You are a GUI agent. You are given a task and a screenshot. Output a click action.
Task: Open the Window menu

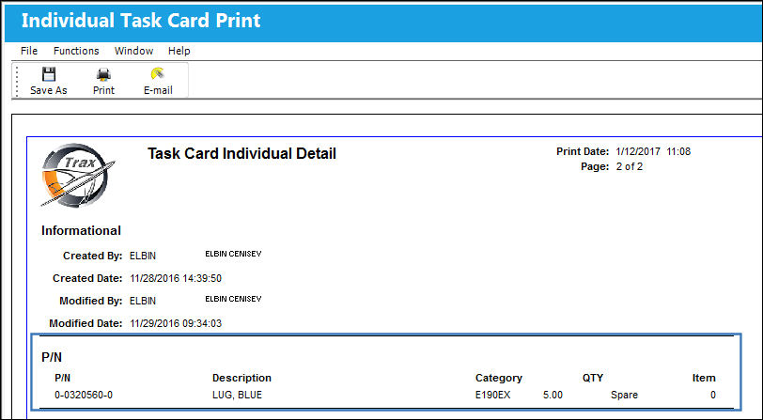(133, 51)
